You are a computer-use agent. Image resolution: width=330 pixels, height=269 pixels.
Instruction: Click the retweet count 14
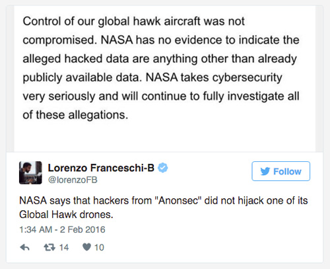pos(64,247)
